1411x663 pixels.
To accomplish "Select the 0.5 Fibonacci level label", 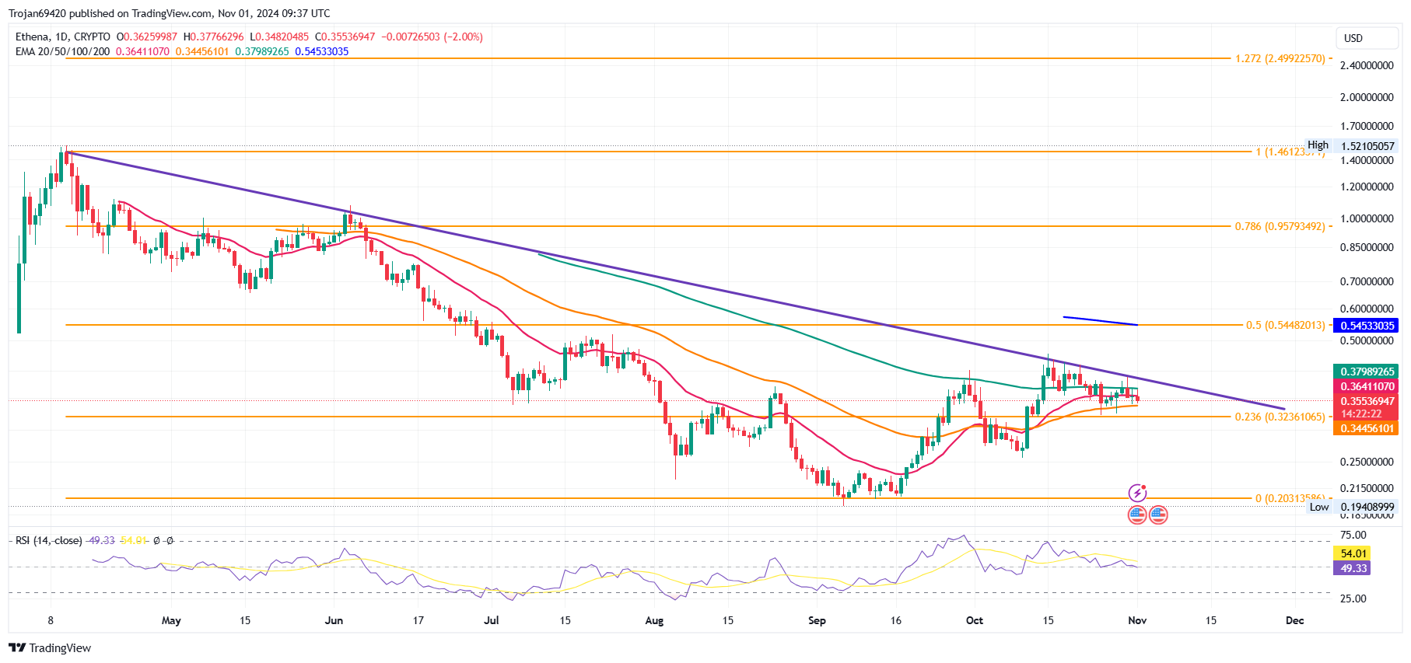I will (x=1285, y=325).
